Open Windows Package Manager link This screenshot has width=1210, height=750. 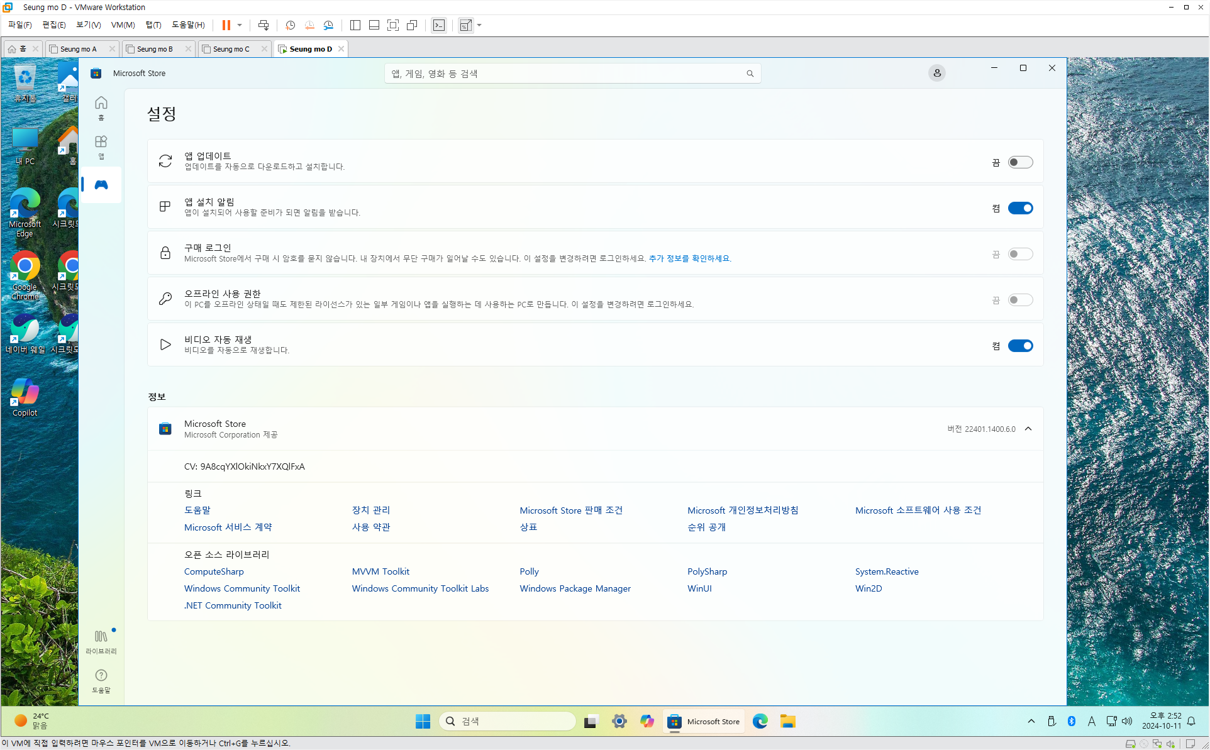pos(575,588)
